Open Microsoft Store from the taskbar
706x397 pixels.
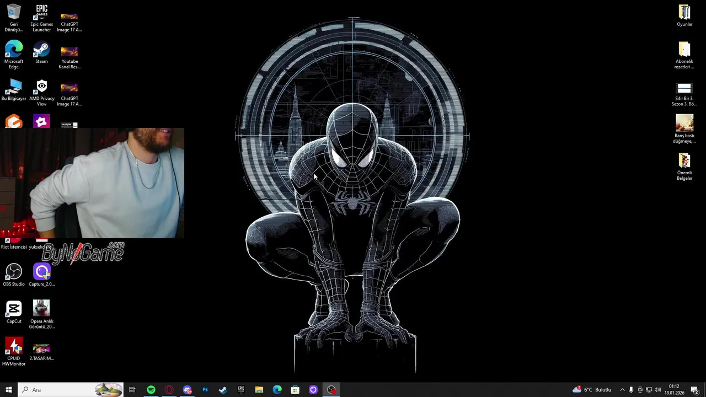(295, 390)
